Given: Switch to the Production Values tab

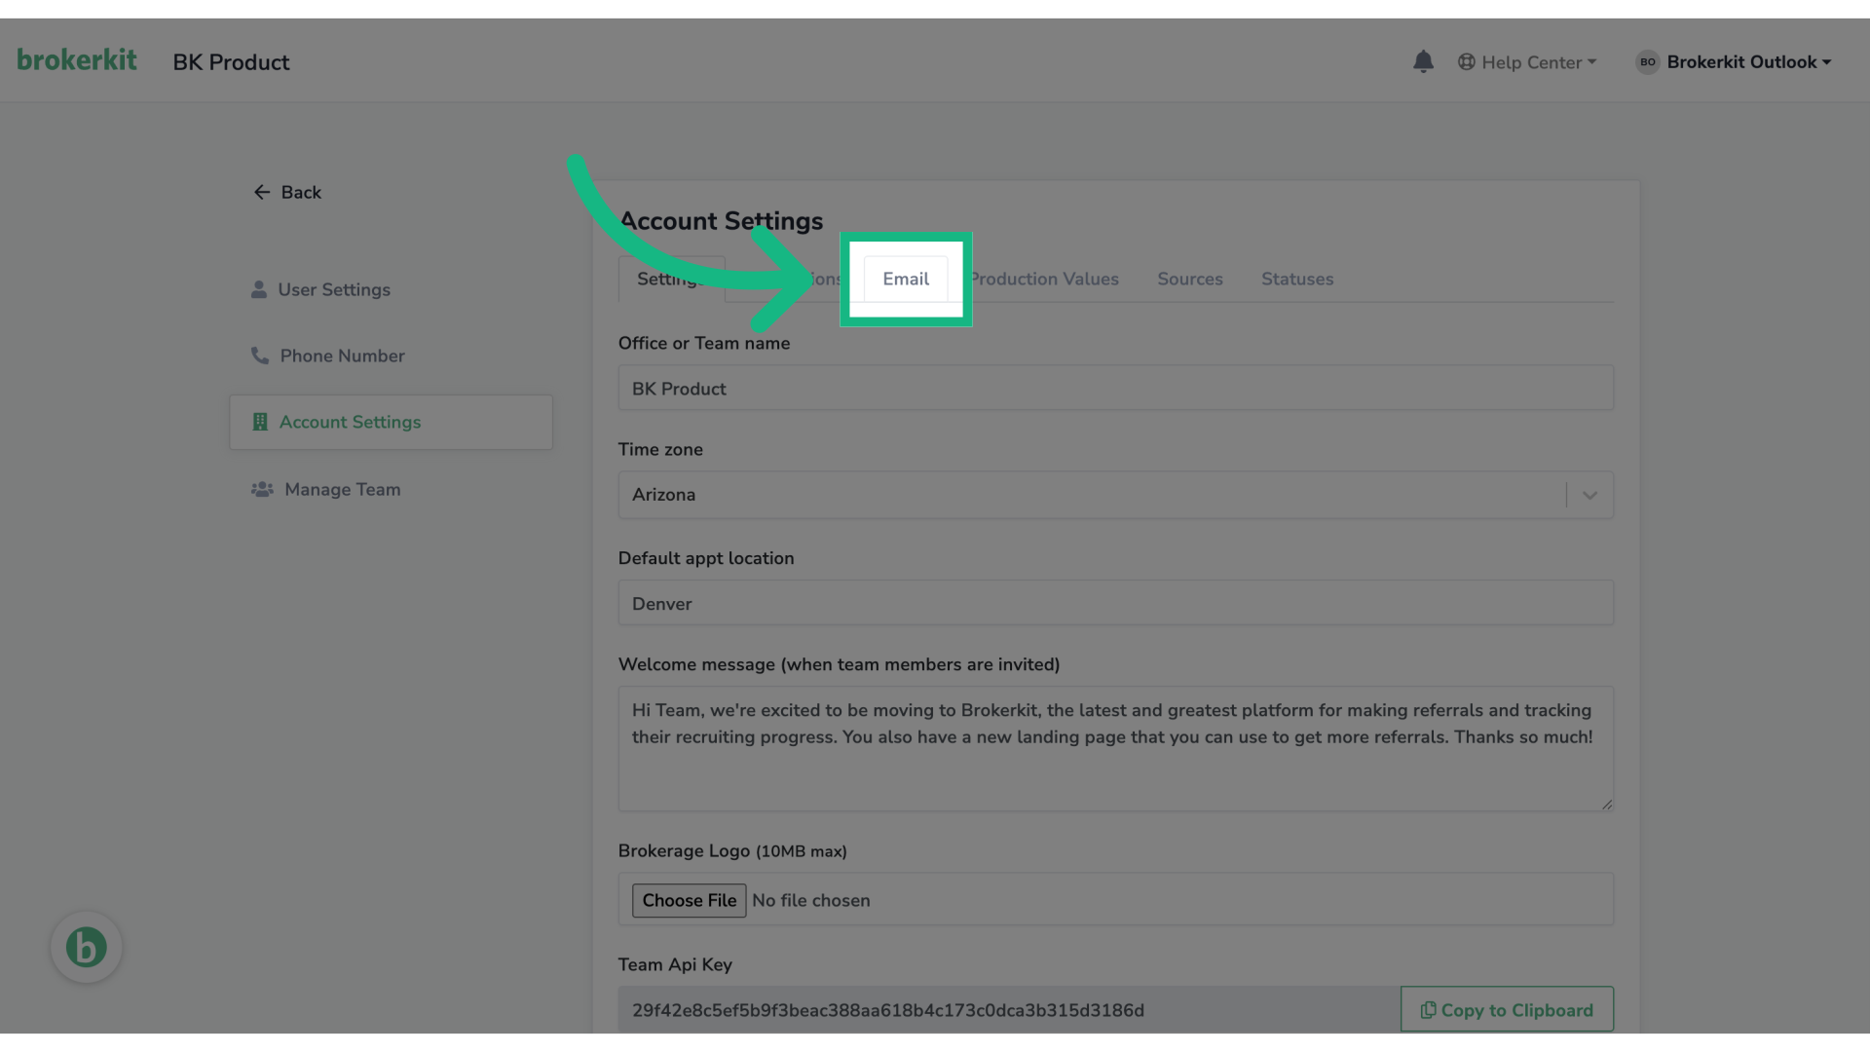Looking at the screenshot, I should pyautogui.click(x=1044, y=280).
